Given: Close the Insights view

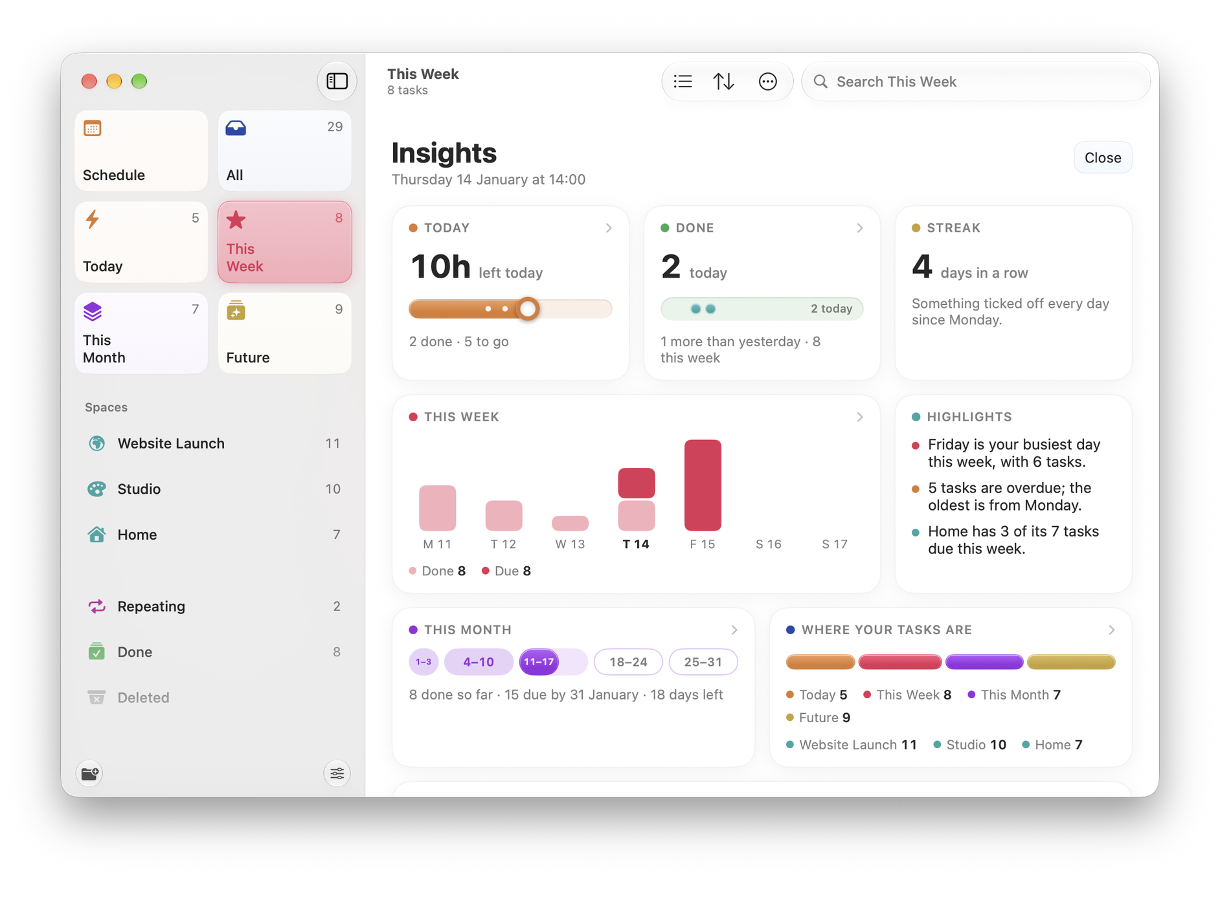Looking at the screenshot, I should (x=1103, y=158).
